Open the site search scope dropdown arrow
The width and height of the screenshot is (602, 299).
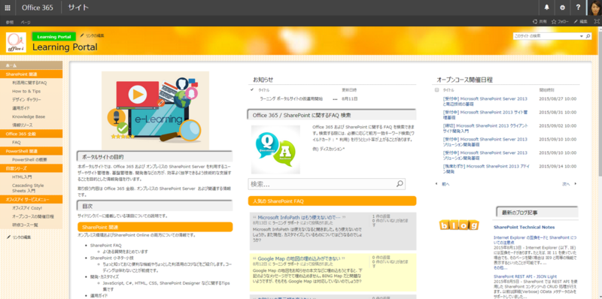(x=581, y=36)
